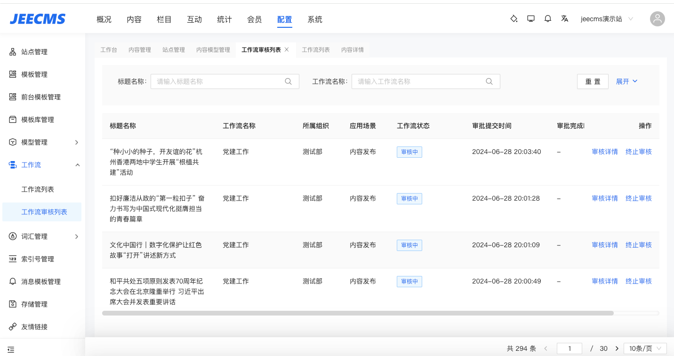Viewport: 674px width, 356px height.
Task: Click the theme paint bucket icon
Action: (x=514, y=19)
